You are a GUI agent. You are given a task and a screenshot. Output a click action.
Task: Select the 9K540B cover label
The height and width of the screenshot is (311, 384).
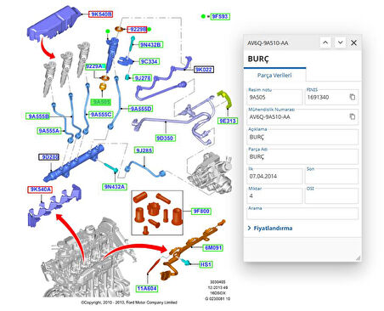click(100, 14)
